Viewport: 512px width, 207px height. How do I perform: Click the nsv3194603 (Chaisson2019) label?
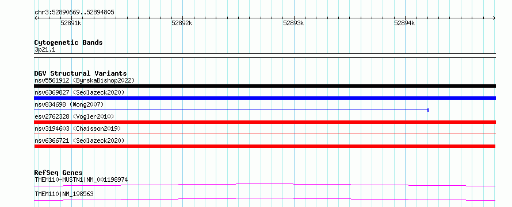[78, 128]
